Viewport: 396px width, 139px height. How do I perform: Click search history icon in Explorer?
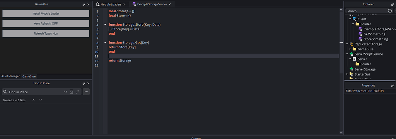(390, 11)
